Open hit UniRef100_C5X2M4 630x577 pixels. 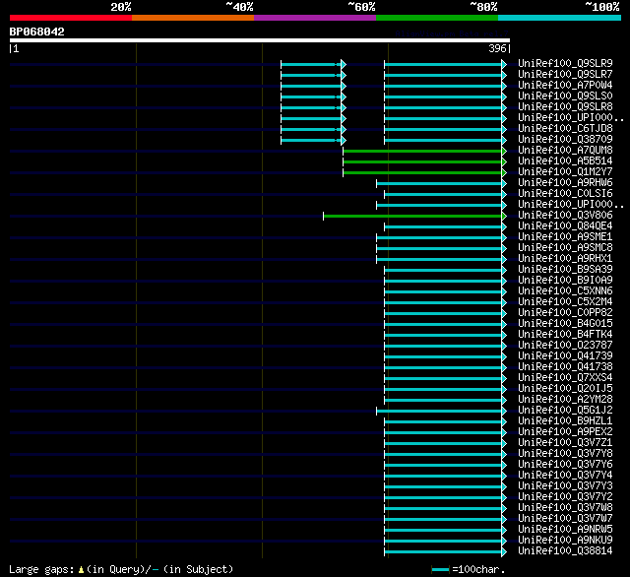point(565,302)
